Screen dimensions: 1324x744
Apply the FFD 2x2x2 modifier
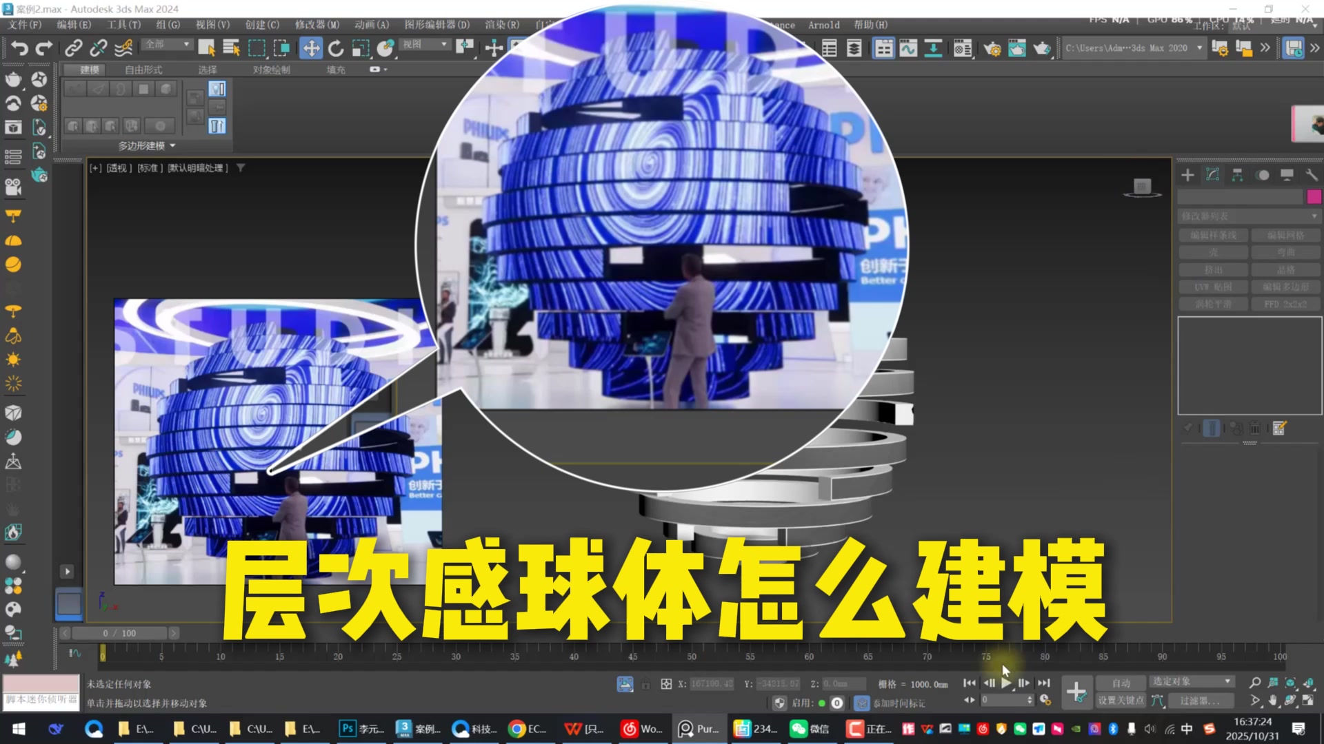[x=1285, y=304]
